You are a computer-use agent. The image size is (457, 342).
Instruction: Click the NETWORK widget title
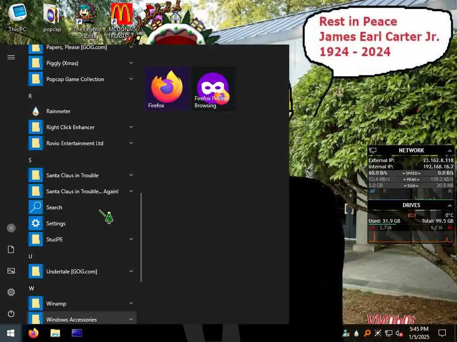[x=411, y=151]
